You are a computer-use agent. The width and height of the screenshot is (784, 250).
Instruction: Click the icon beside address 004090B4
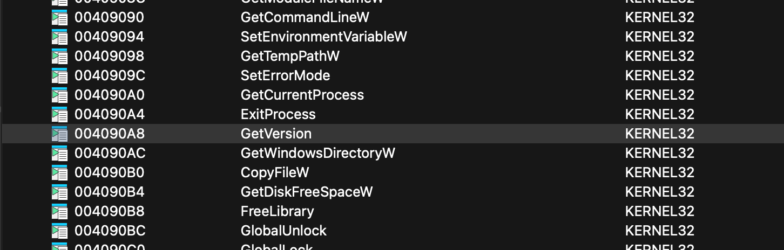point(59,192)
